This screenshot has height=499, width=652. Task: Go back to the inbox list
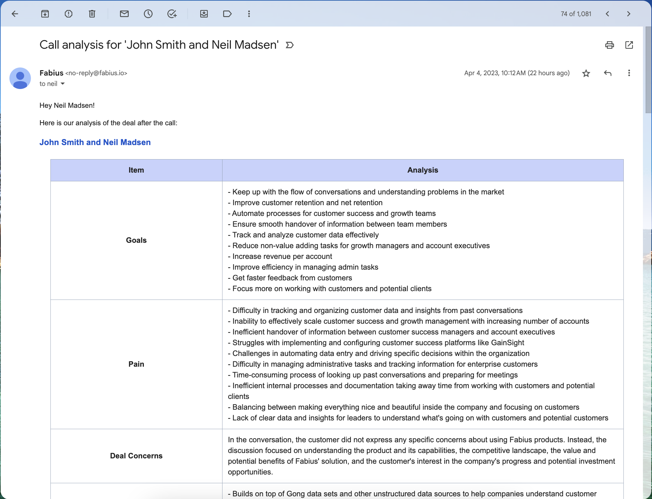(x=15, y=14)
